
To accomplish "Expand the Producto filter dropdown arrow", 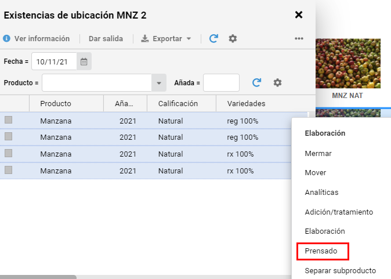I will point(159,83).
